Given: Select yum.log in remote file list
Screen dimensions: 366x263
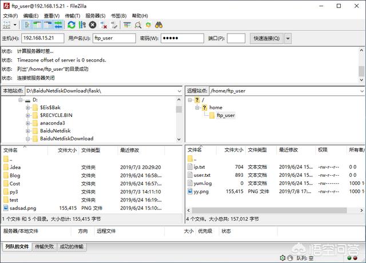Looking at the screenshot, I should pyautogui.click(x=202, y=183).
